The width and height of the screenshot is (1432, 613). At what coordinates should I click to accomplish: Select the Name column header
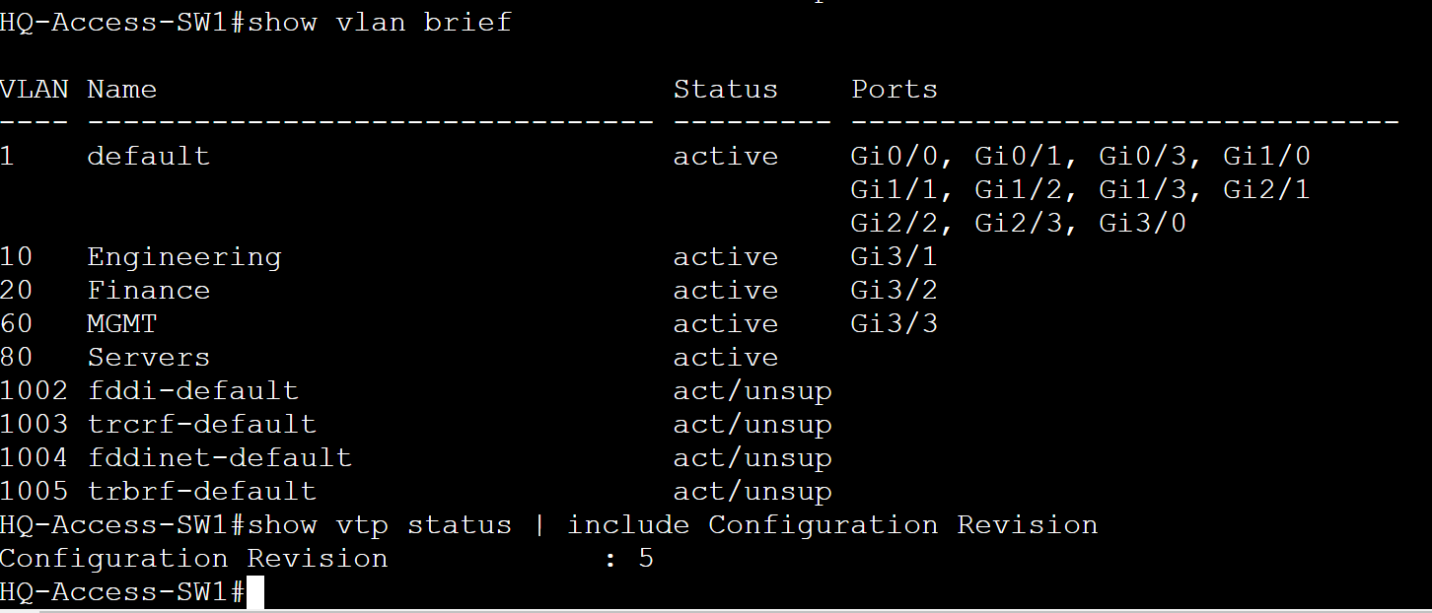point(122,90)
